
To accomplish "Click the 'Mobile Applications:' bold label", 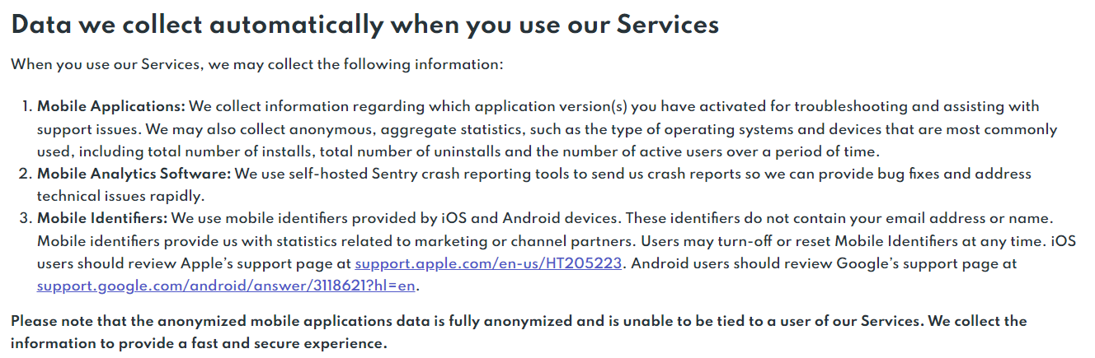I will tap(112, 106).
